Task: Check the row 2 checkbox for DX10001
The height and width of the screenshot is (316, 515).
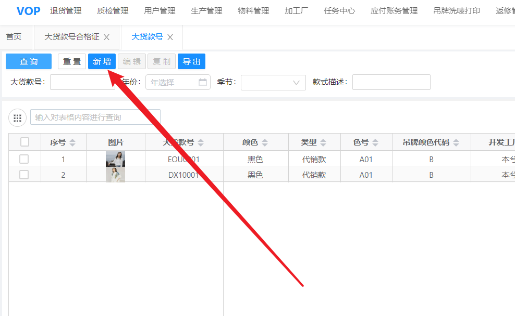Action: click(x=24, y=175)
